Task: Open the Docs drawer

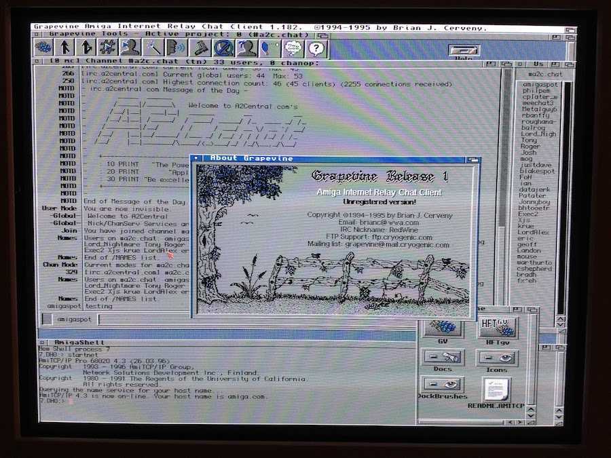Action: pyautogui.click(x=443, y=357)
